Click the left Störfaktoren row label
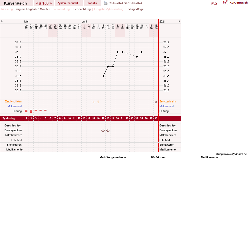This screenshot has height=238, width=248. pos(14,145)
